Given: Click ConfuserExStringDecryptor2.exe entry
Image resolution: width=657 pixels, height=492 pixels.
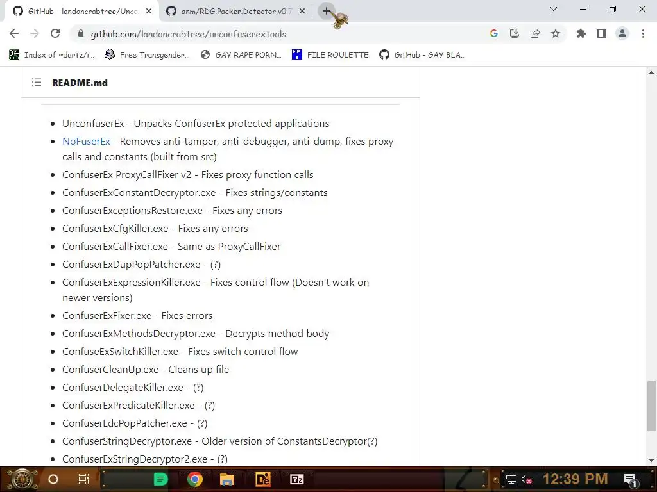Looking at the screenshot, I should [x=145, y=459].
